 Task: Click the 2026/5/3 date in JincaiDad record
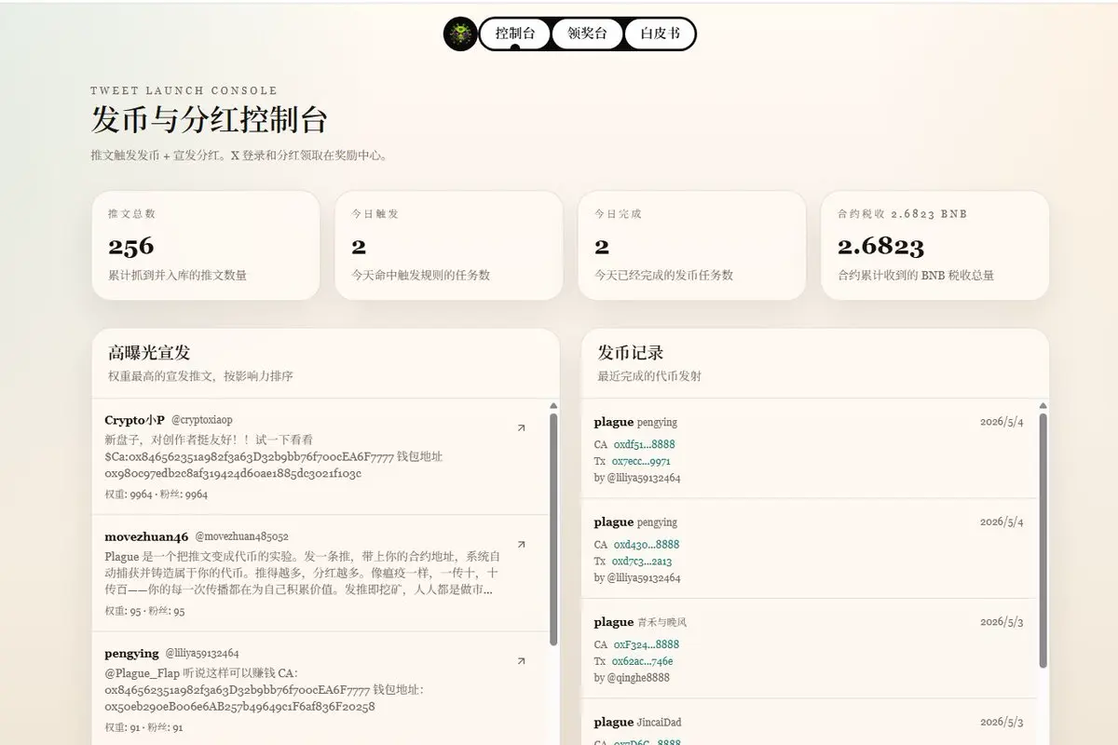pyautogui.click(x=1002, y=722)
